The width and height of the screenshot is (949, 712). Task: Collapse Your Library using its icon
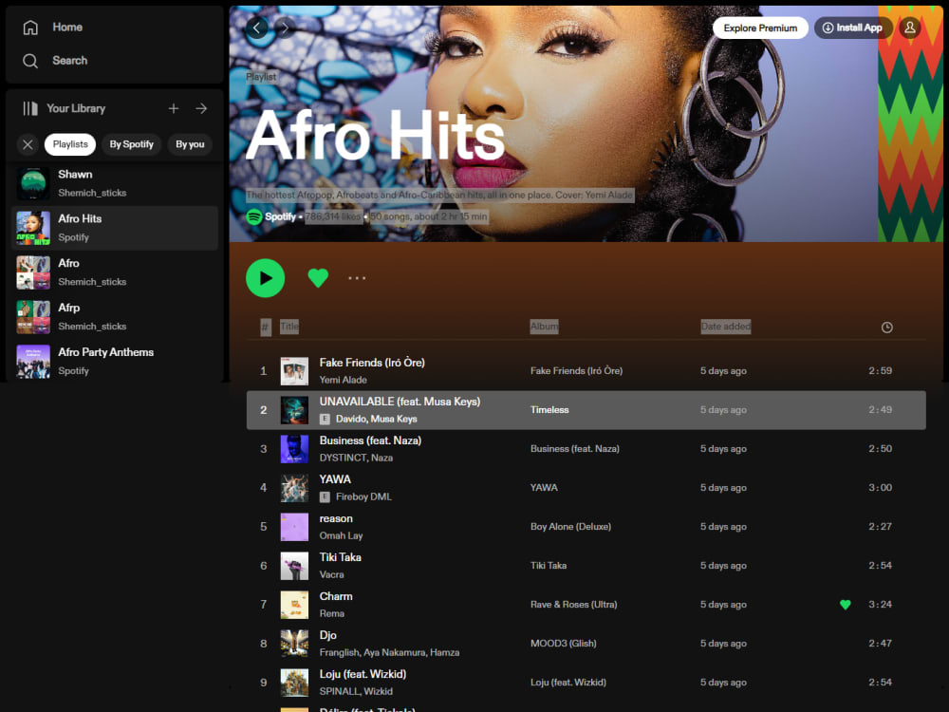click(x=30, y=108)
